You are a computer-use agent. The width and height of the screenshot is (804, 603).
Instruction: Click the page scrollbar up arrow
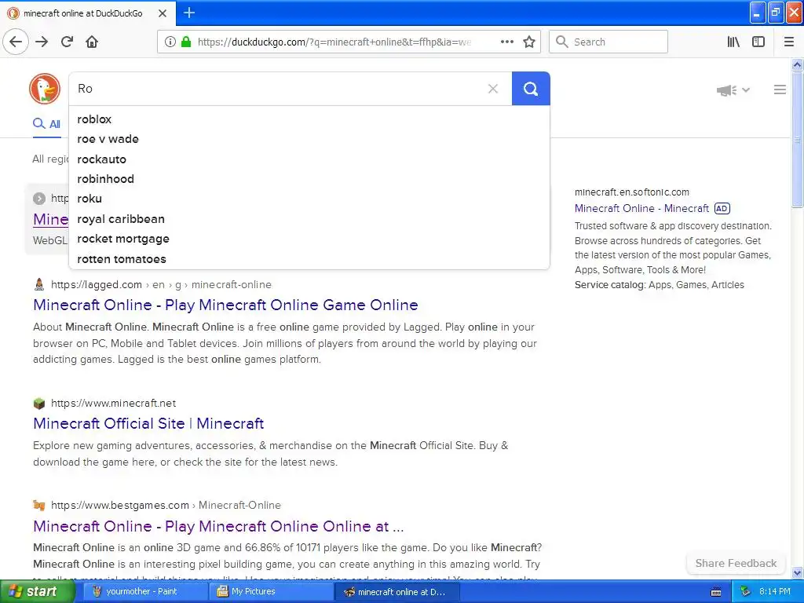click(797, 64)
